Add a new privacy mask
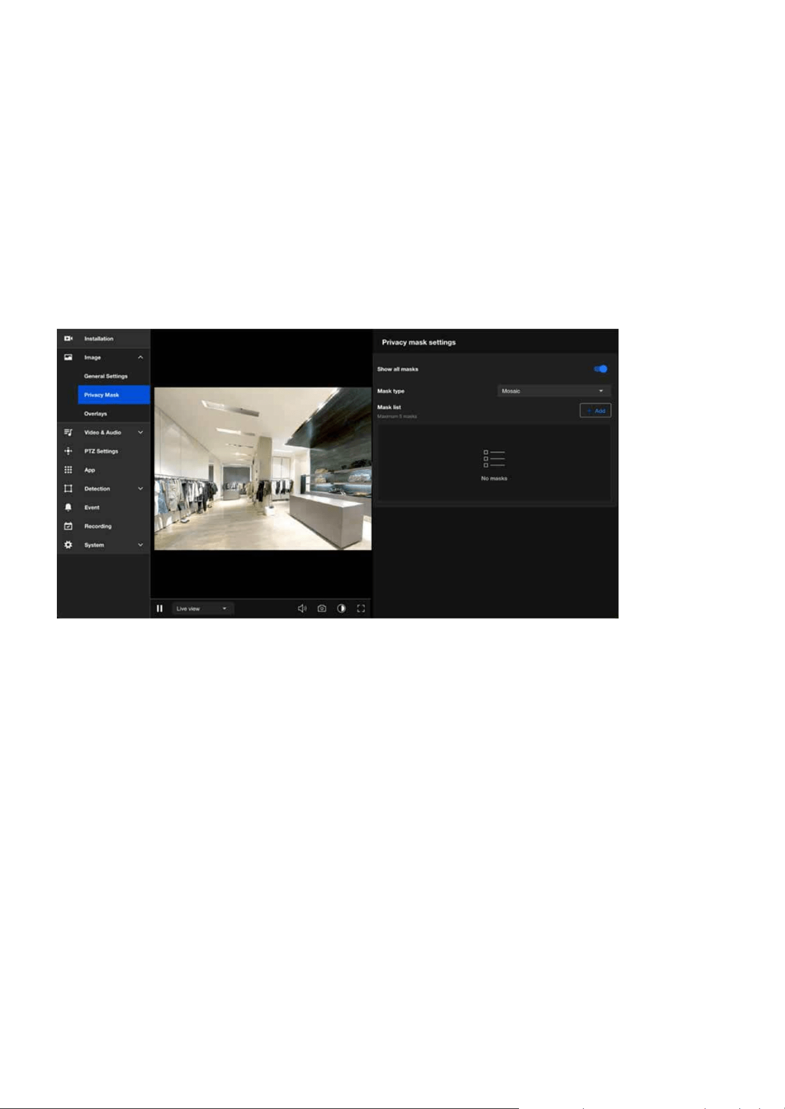 (x=595, y=411)
